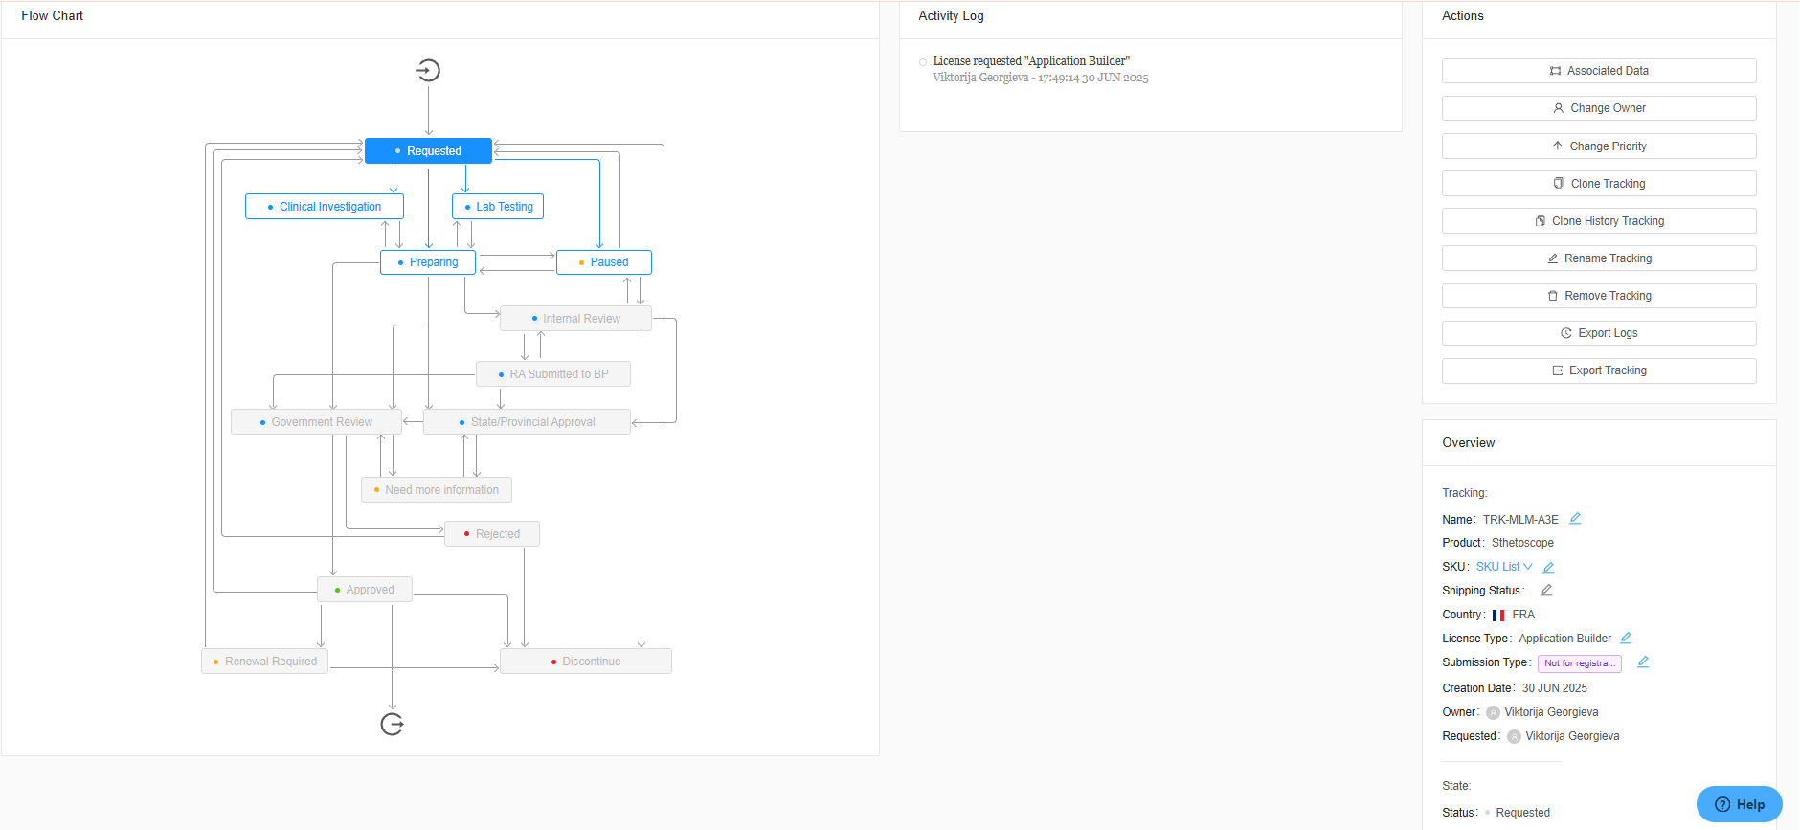Click the edit pencil beside SKU List
This screenshot has width=1800, height=830.
click(1548, 568)
